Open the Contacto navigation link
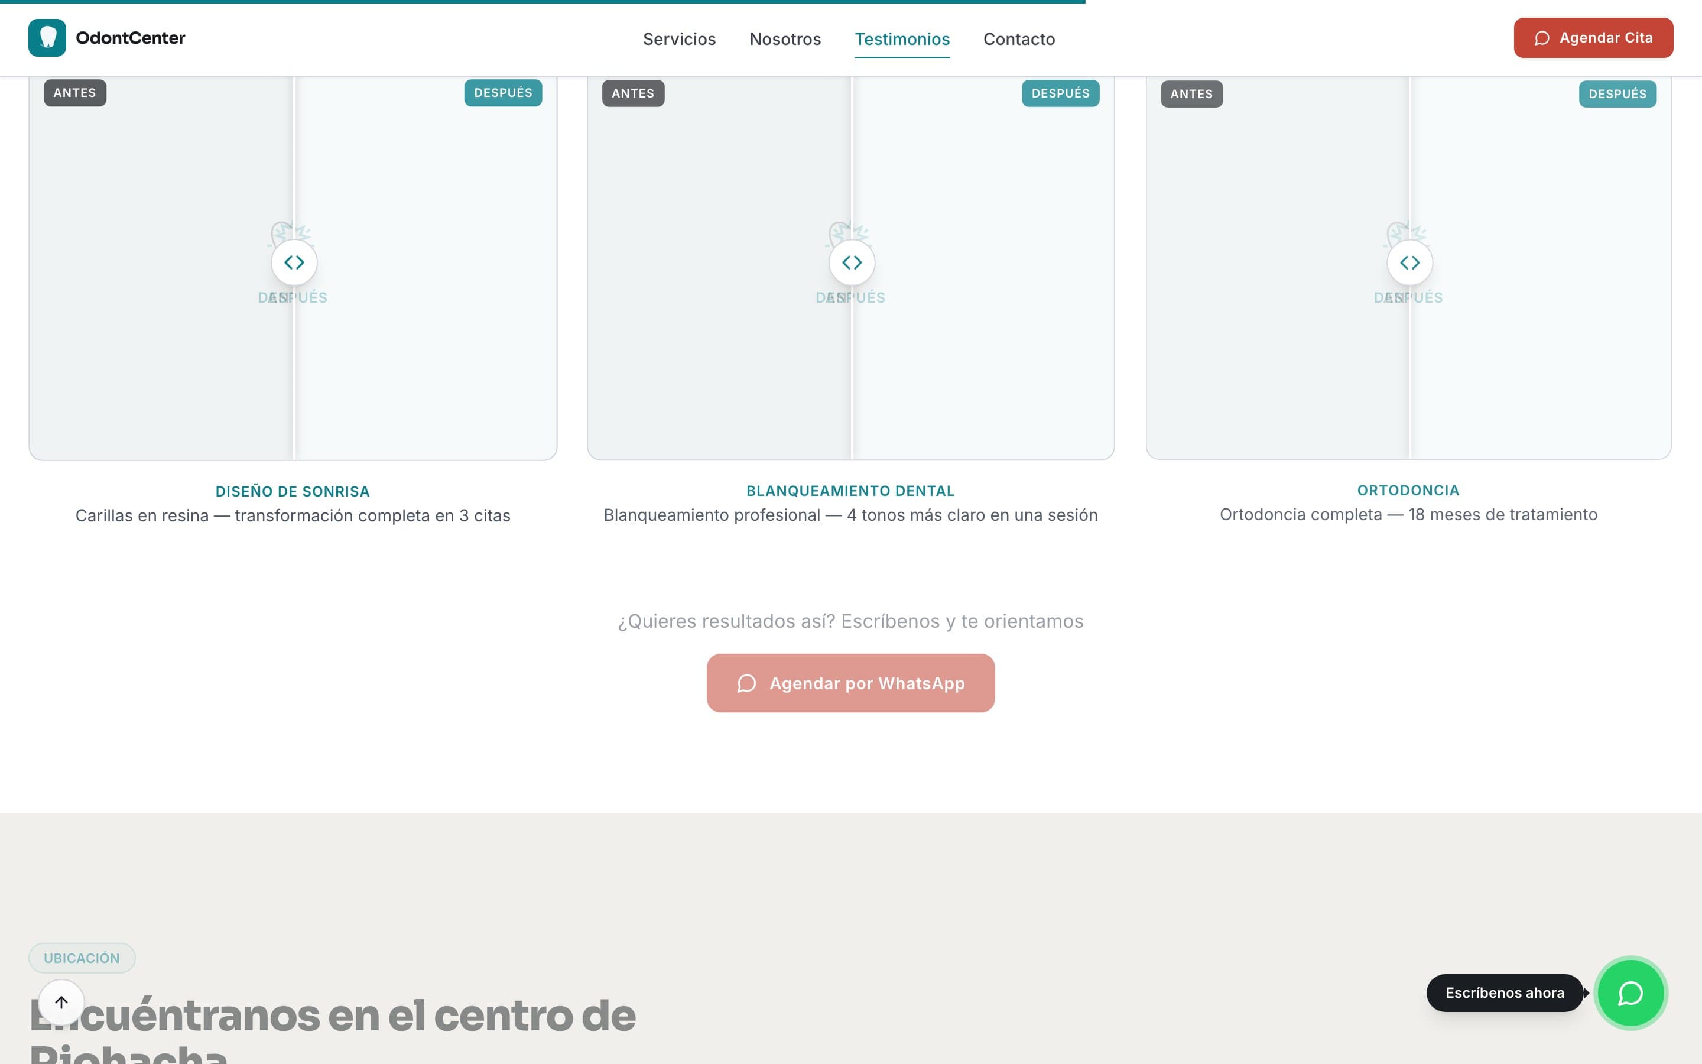Viewport: 1702px width, 1064px height. coord(1018,40)
